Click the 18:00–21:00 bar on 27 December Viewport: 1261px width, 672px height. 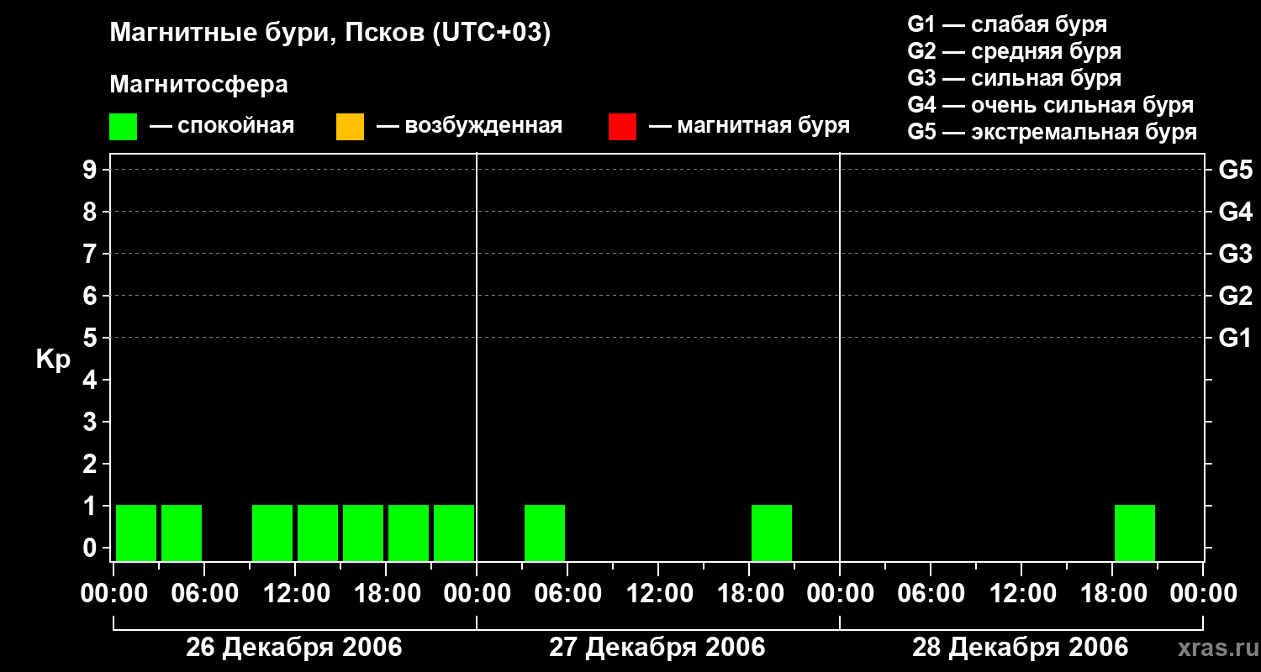coord(772,533)
